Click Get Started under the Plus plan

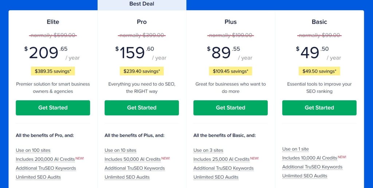pos(231,108)
